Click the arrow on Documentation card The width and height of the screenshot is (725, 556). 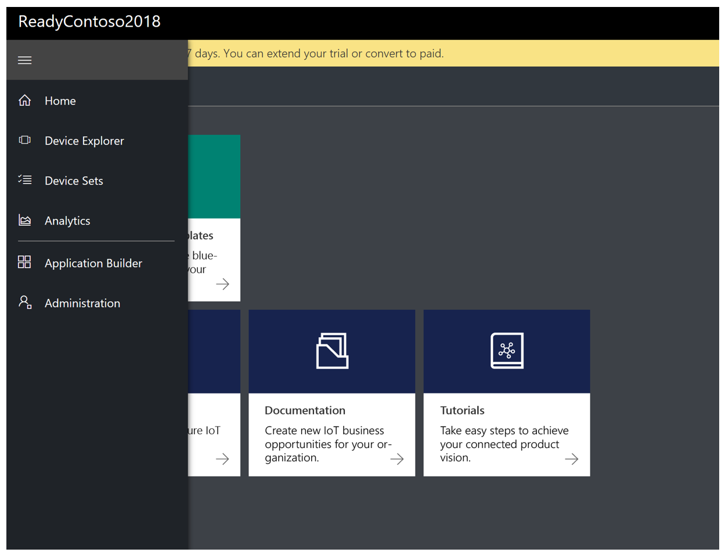pyautogui.click(x=397, y=459)
